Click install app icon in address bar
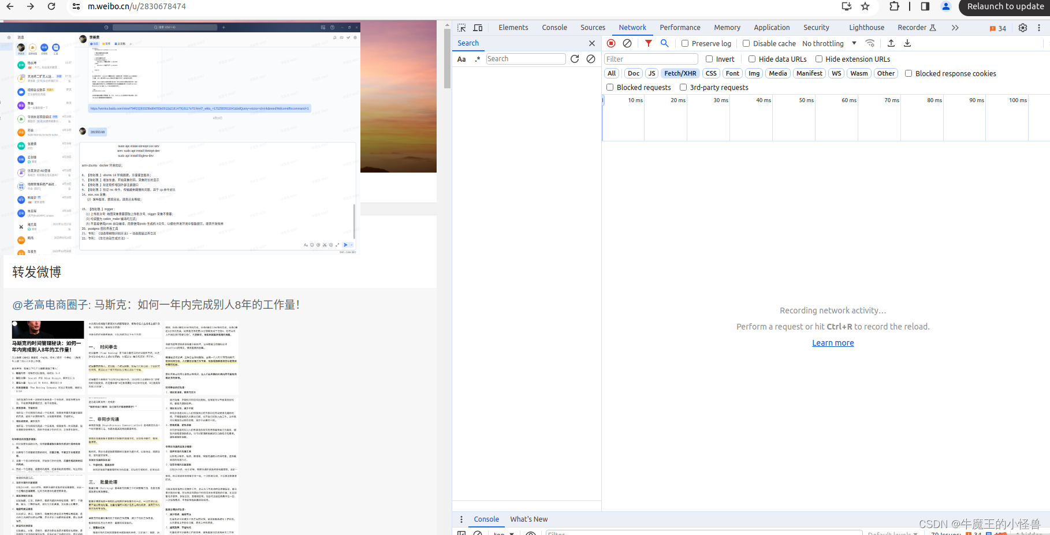This screenshot has width=1050, height=535. 847,6
